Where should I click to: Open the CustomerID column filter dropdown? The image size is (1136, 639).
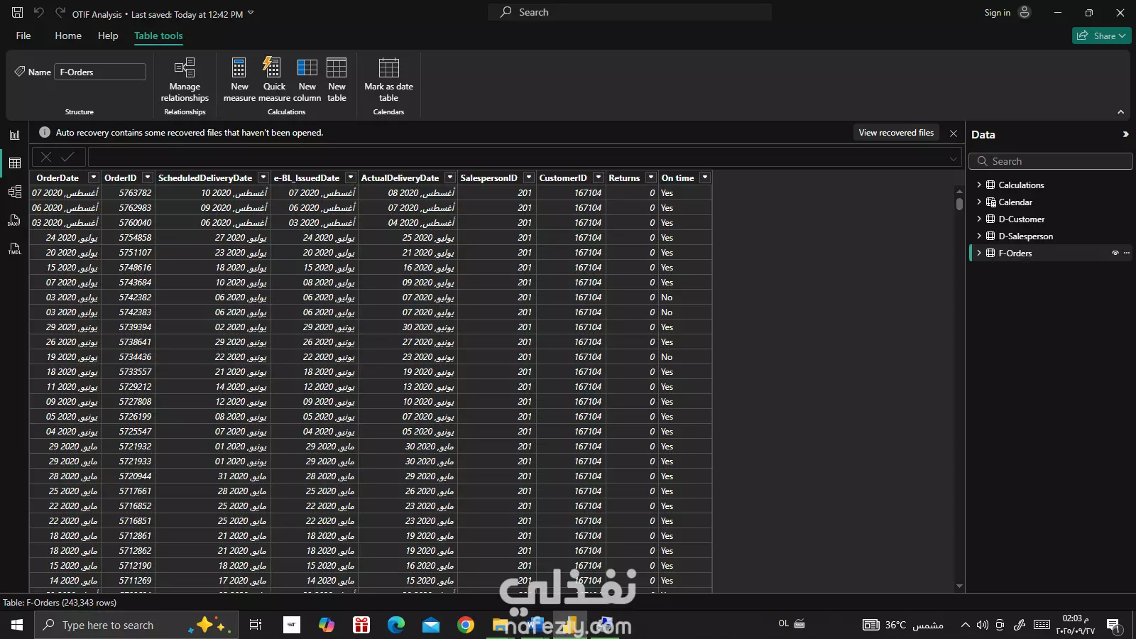(x=599, y=177)
